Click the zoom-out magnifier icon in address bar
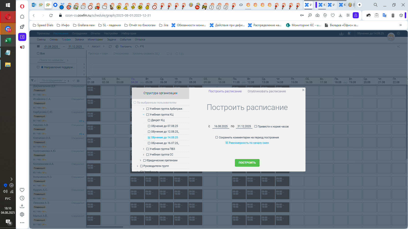408x229 pixels. [x=310, y=15]
